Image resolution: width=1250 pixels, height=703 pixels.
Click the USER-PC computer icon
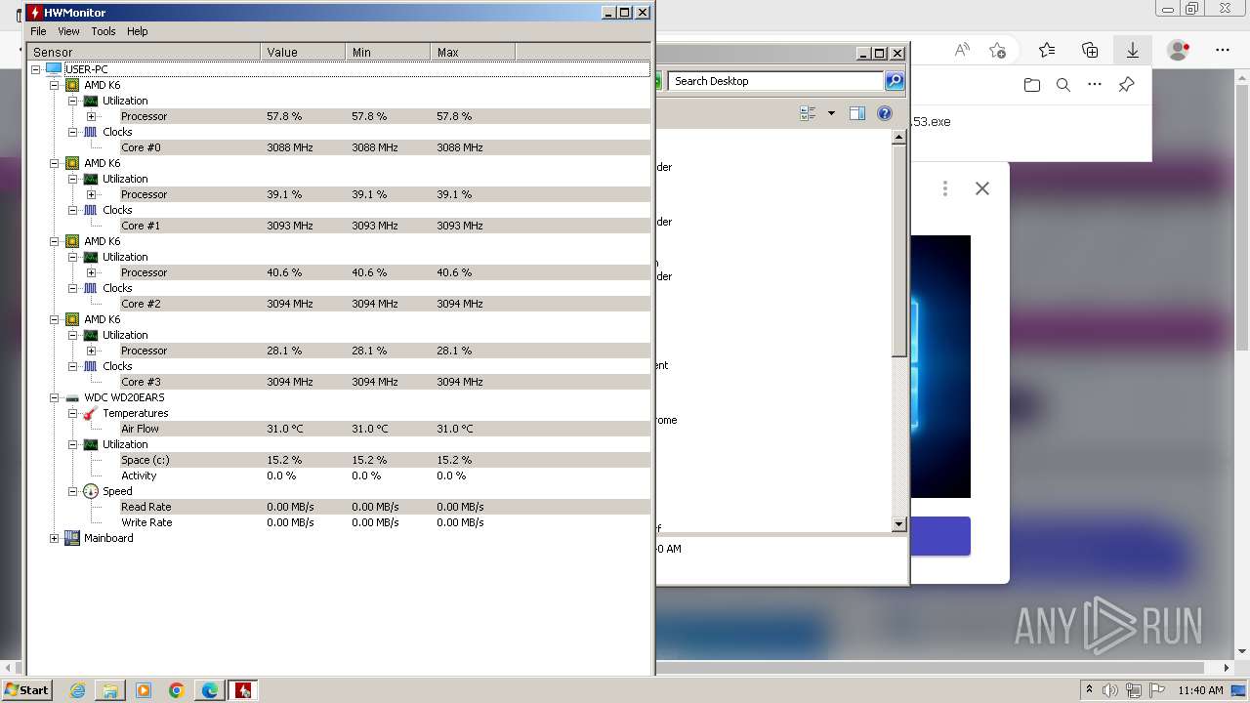[x=54, y=69]
